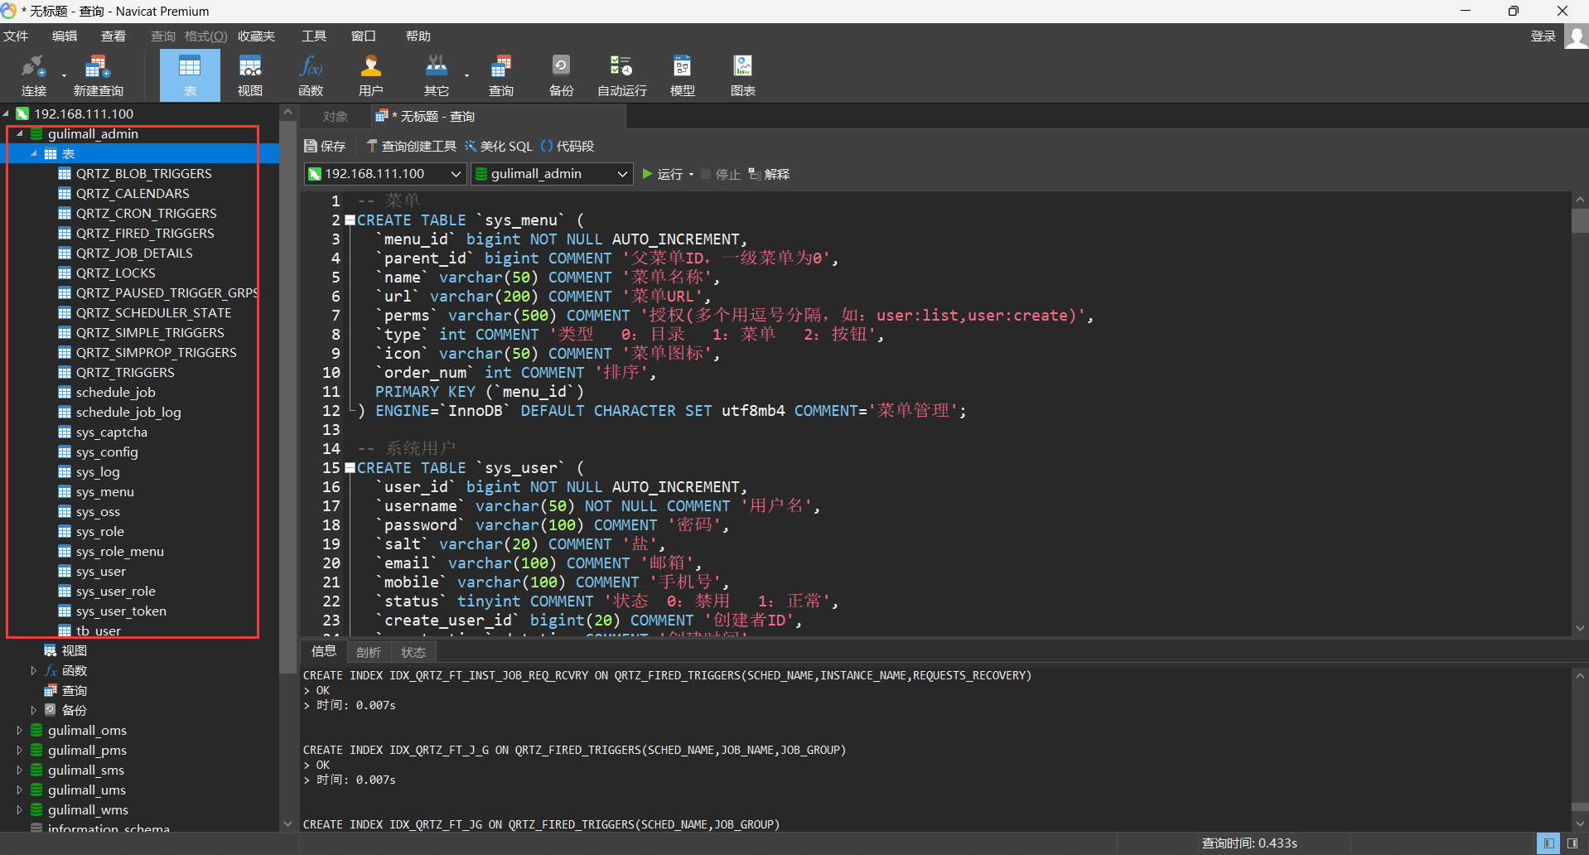Click the Run (运行) button
Viewport: 1589px width, 855px height.
pos(662,174)
